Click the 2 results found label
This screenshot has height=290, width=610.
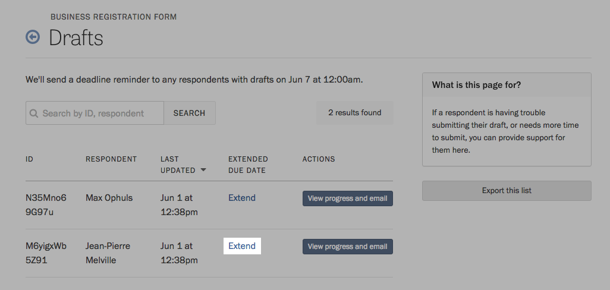tap(355, 113)
